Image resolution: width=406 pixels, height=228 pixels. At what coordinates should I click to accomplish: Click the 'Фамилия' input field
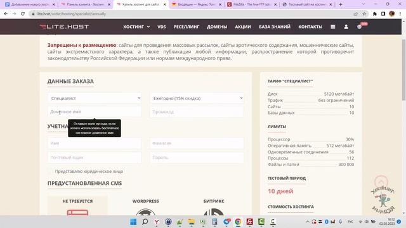click(197, 143)
